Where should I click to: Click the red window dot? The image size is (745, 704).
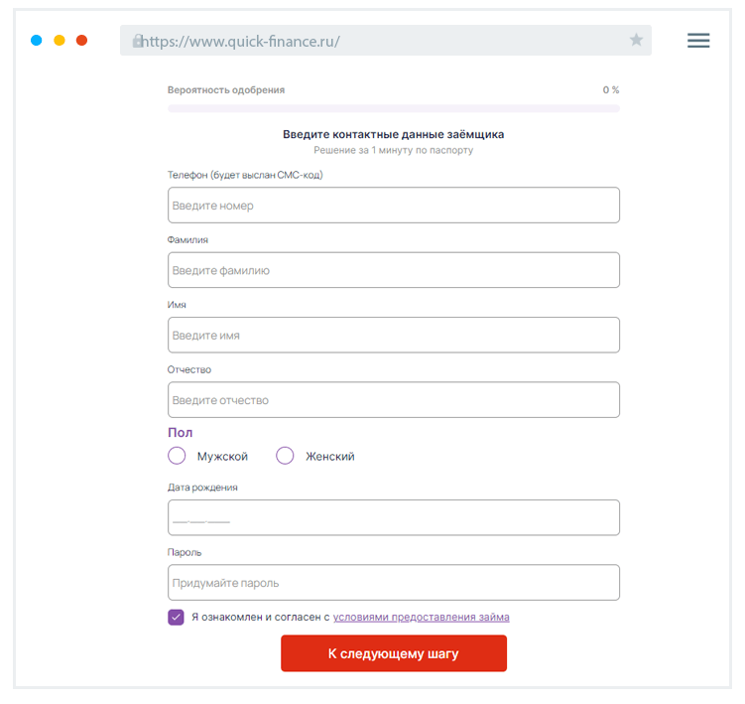click(81, 41)
